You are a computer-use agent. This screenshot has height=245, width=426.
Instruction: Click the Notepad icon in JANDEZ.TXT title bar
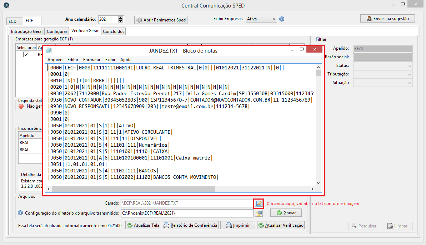pos(49,50)
